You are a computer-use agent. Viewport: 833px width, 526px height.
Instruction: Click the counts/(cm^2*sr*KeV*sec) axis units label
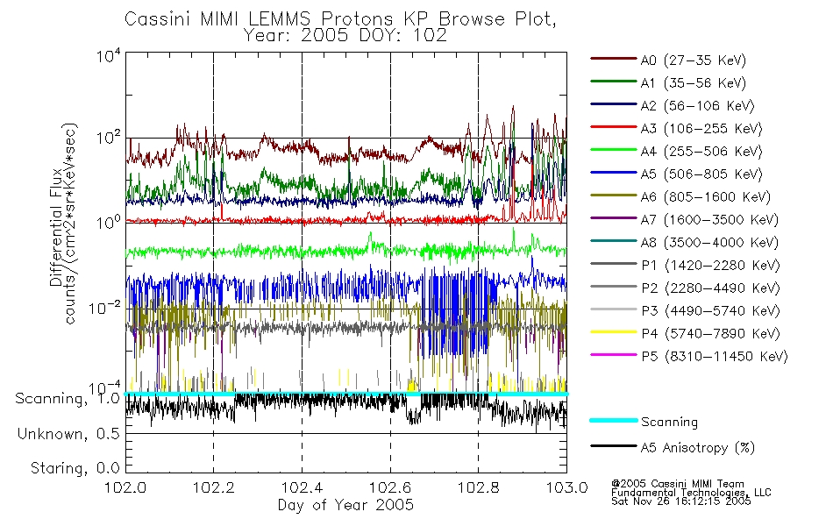[x=71, y=224]
